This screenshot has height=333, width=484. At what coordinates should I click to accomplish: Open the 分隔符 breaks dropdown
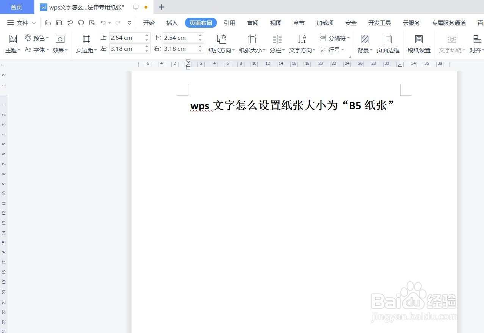[x=335, y=38]
